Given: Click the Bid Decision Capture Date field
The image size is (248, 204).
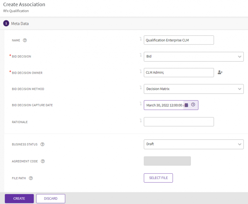Looking at the screenshot, I should tap(164, 105).
